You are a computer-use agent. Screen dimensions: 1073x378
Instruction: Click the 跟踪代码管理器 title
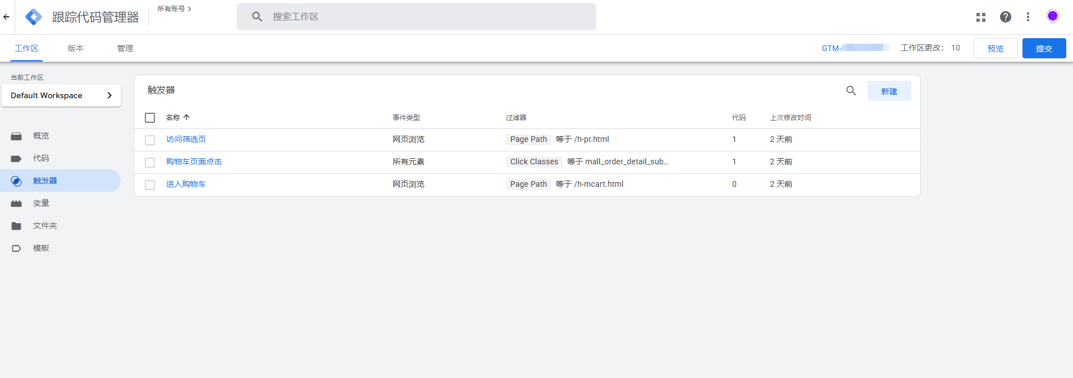95,17
